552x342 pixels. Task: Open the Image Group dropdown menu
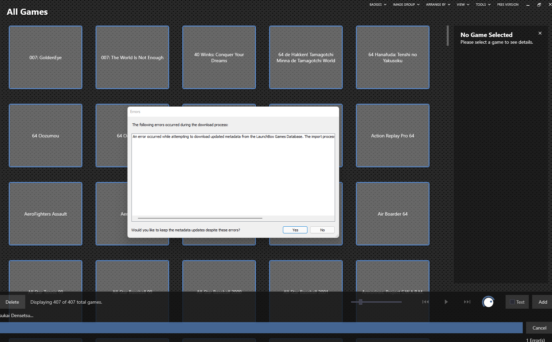406,5
